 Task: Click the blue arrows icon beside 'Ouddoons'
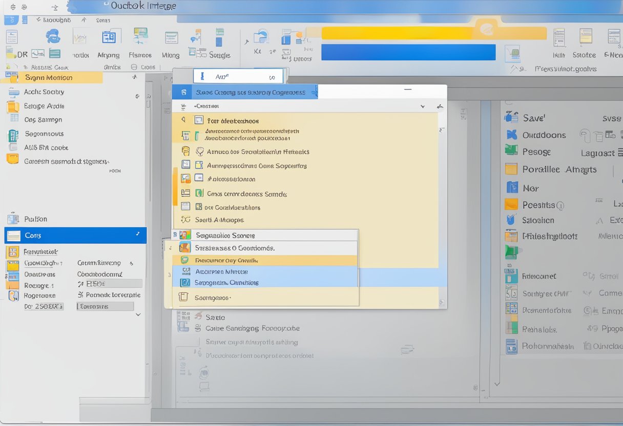point(511,135)
